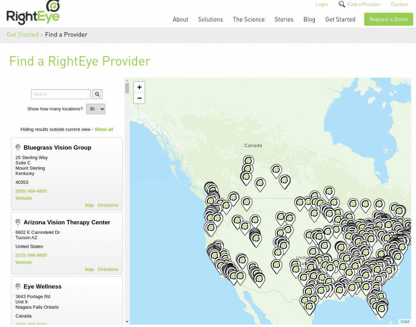416x327 pixels.
Task: Call Arizona Vision Therapy Center phone number
Action: click(31, 255)
